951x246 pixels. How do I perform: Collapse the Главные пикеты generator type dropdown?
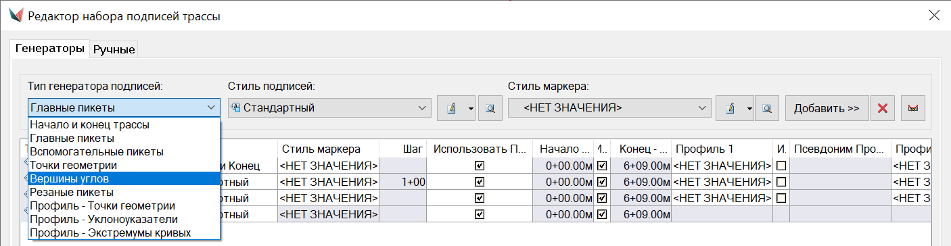[124, 107]
